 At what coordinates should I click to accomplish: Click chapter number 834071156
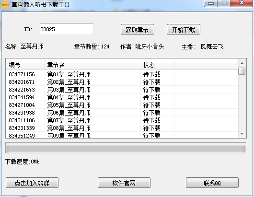22,74
